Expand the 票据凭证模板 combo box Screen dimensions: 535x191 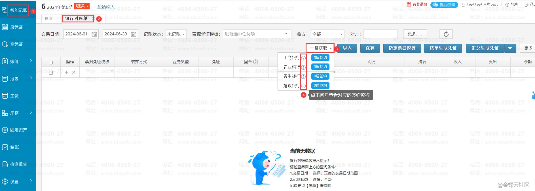click(257, 34)
